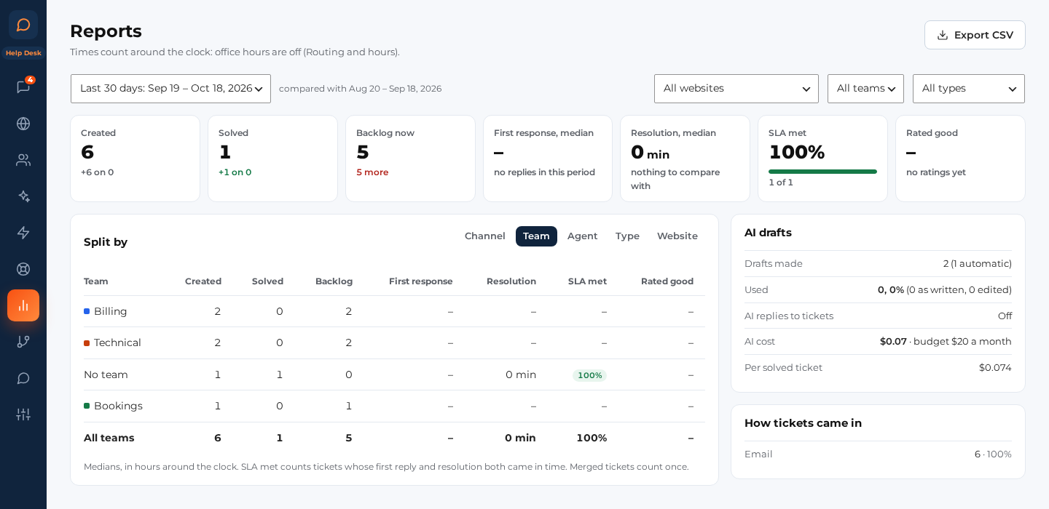1049x509 pixels.
Task: Click the Reports page heading
Action: [x=106, y=31]
